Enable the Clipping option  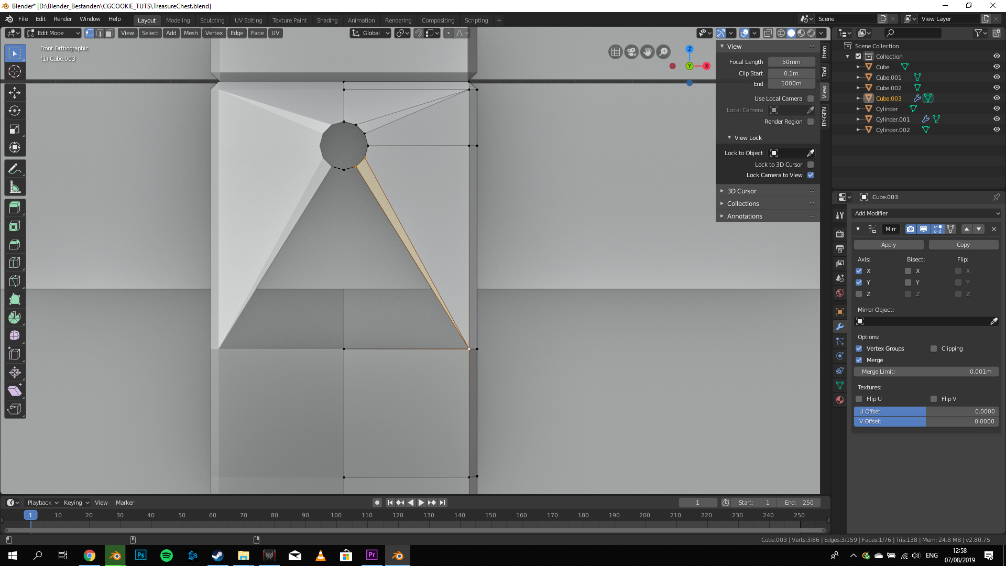934,349
